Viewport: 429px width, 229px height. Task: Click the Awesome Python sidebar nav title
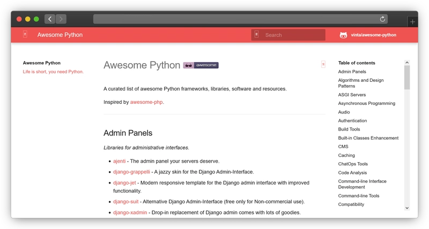tap(42, 63)
